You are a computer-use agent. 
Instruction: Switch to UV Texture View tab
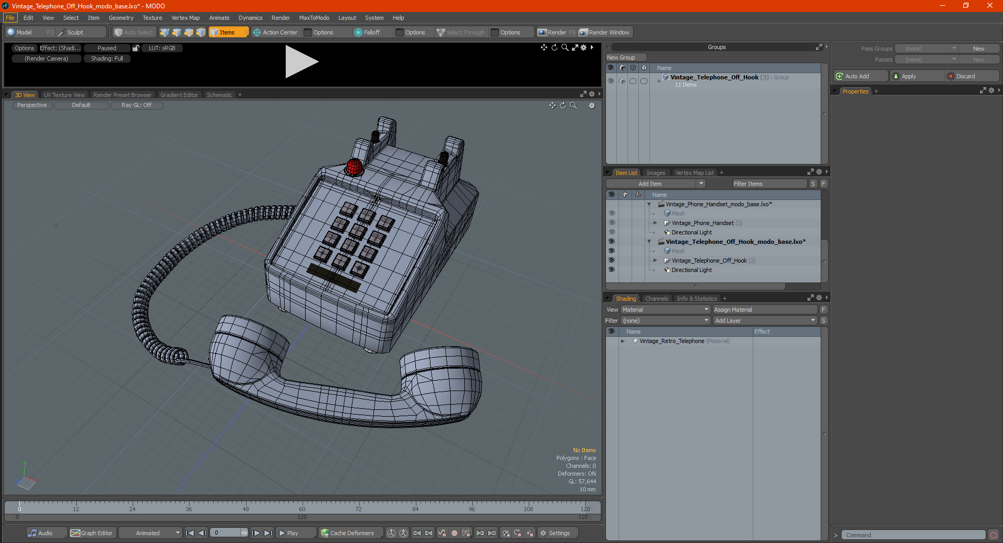[x=64, y=95]
